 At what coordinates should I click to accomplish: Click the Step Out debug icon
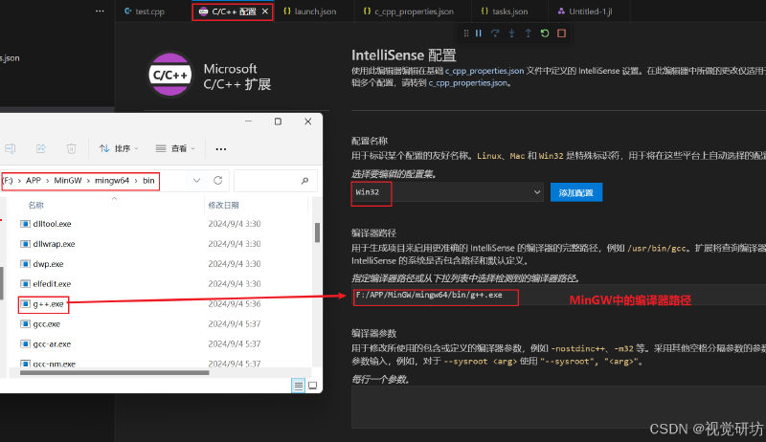click(x=529, y=33)
